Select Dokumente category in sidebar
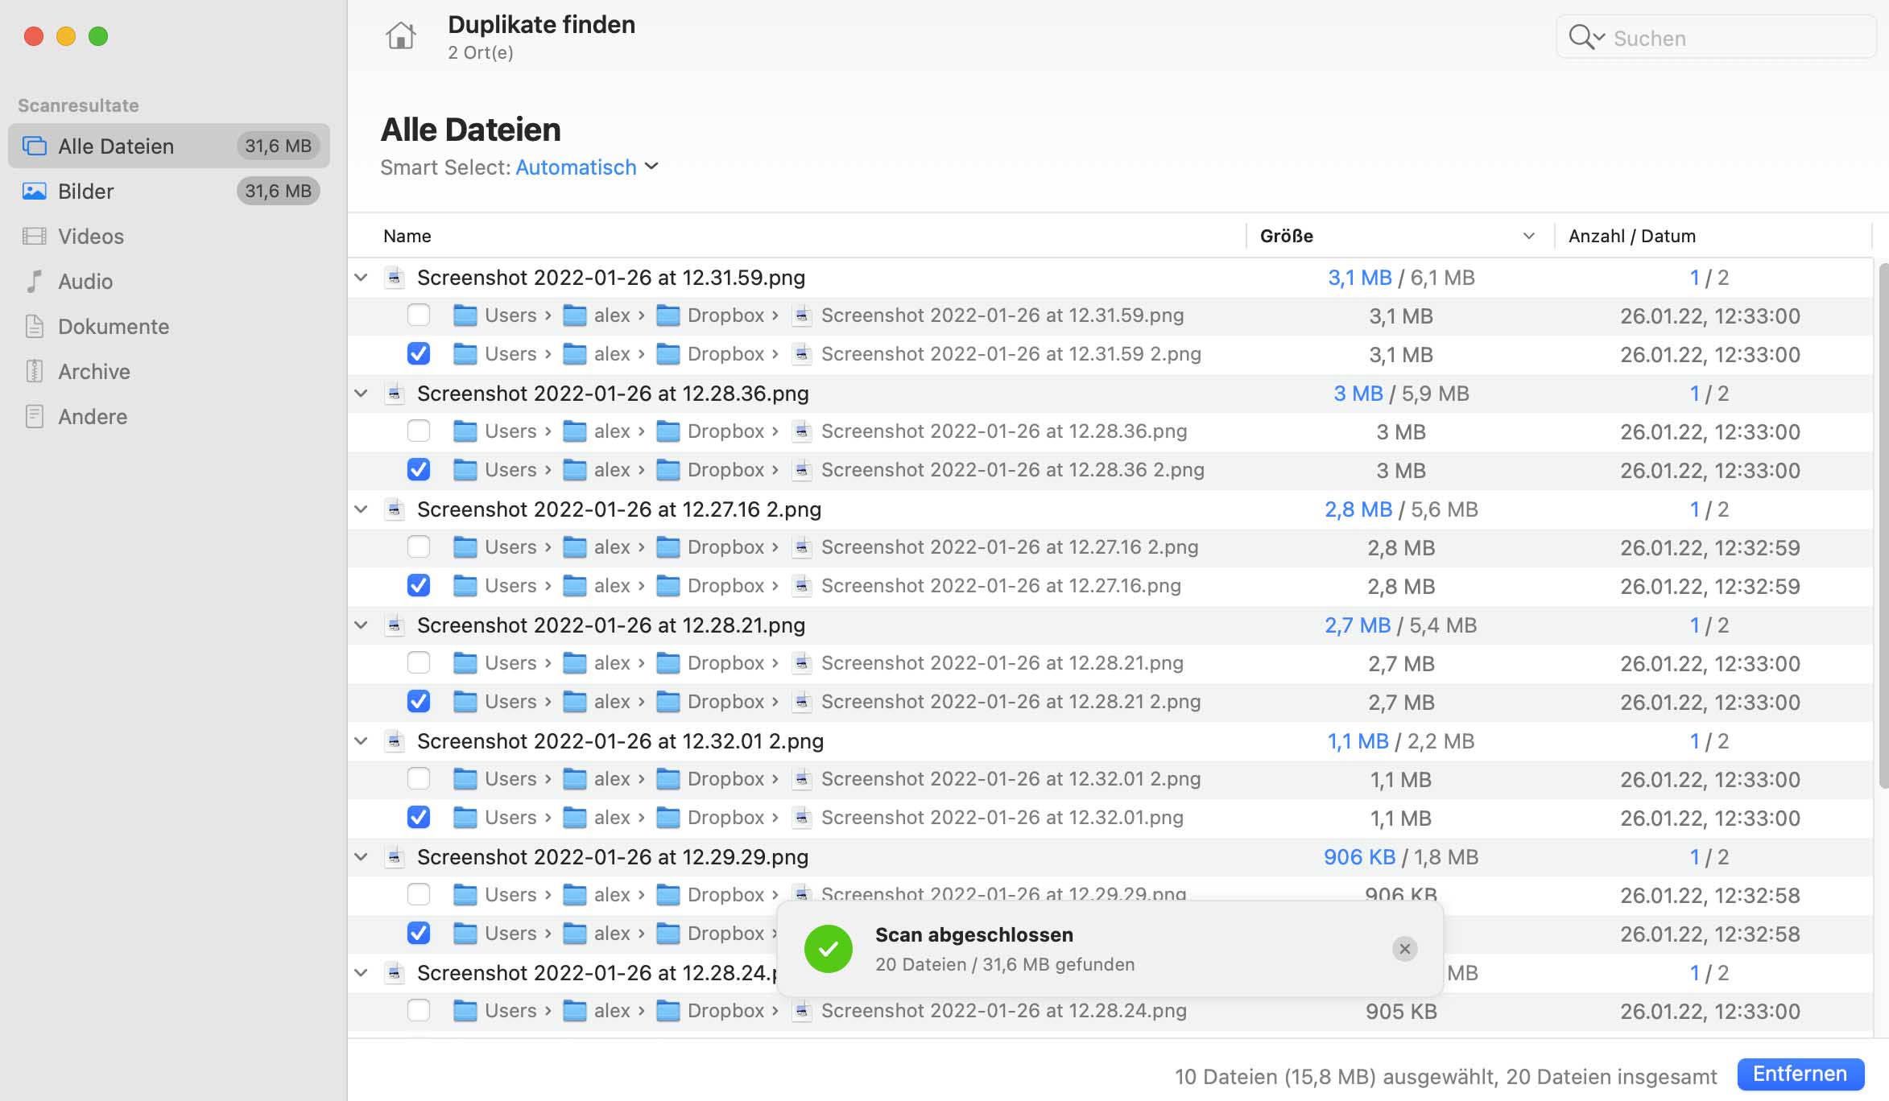 click(169, 326)
